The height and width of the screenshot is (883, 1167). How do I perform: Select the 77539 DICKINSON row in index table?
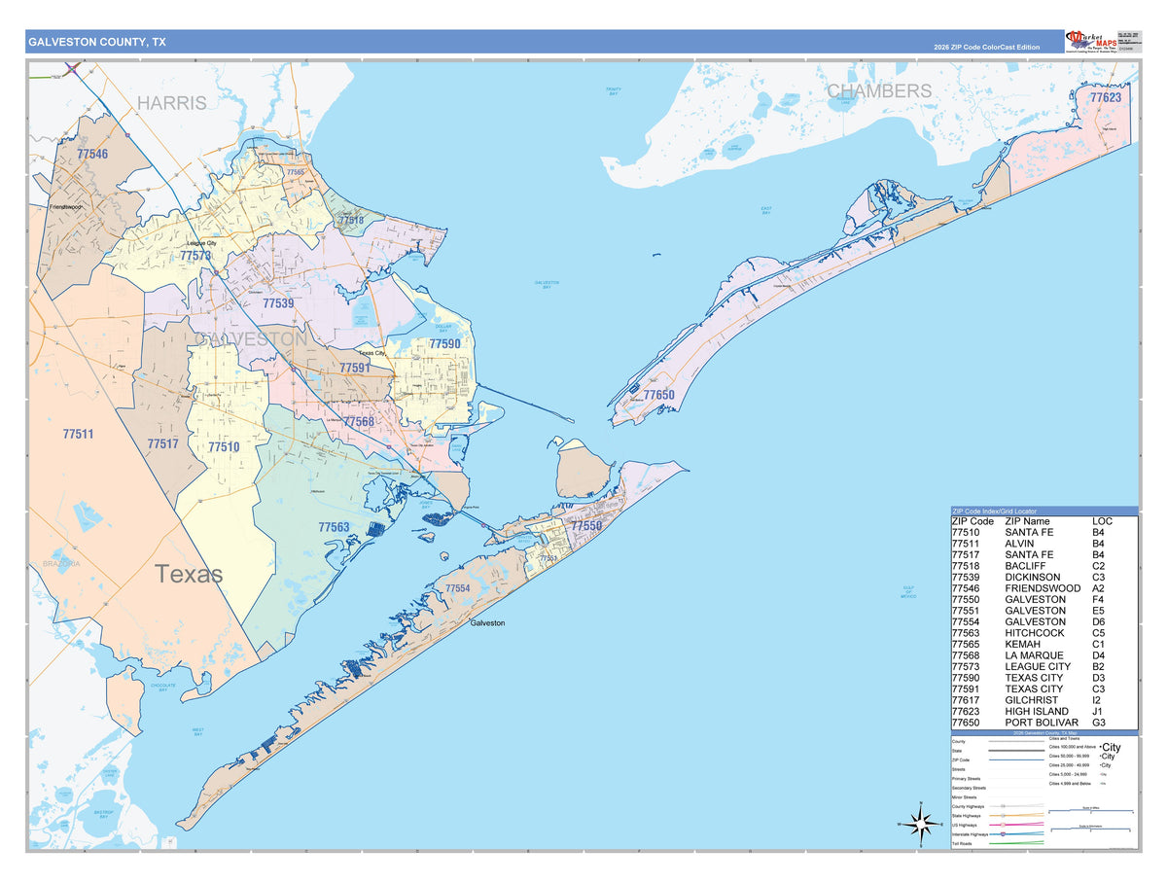pos(1043,577)
